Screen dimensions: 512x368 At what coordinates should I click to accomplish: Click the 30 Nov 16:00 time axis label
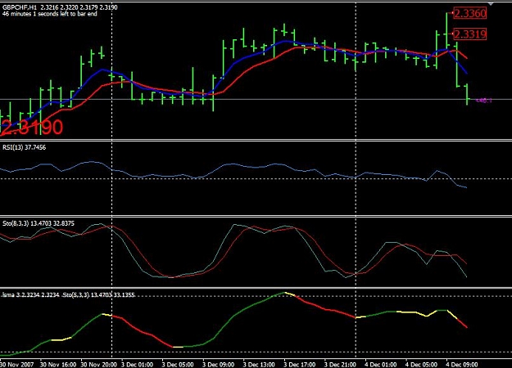coord(58,365)
